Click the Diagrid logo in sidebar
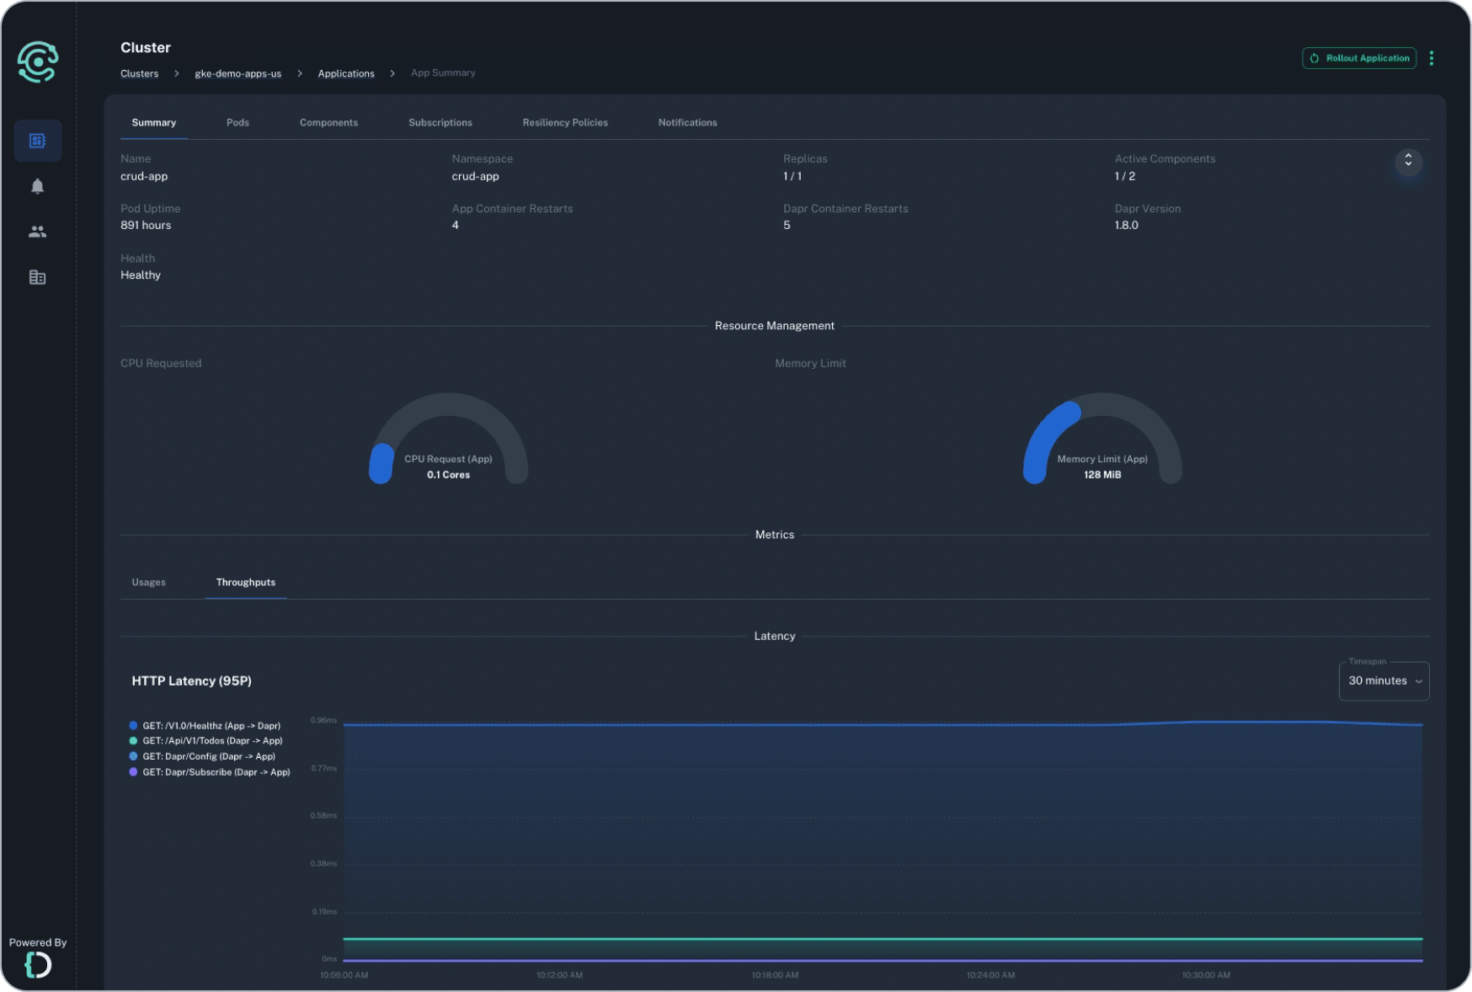Viewport: 1472px width, 992px height. 38,61
